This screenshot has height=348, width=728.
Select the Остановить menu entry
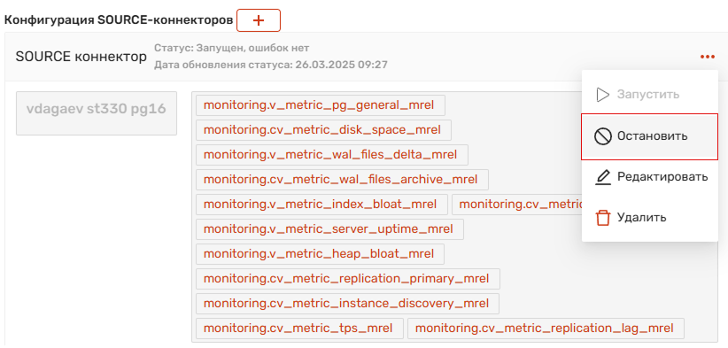tap(649, 137)
